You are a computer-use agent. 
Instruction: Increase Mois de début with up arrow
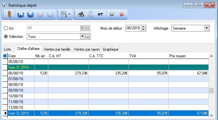click(143, 27)
